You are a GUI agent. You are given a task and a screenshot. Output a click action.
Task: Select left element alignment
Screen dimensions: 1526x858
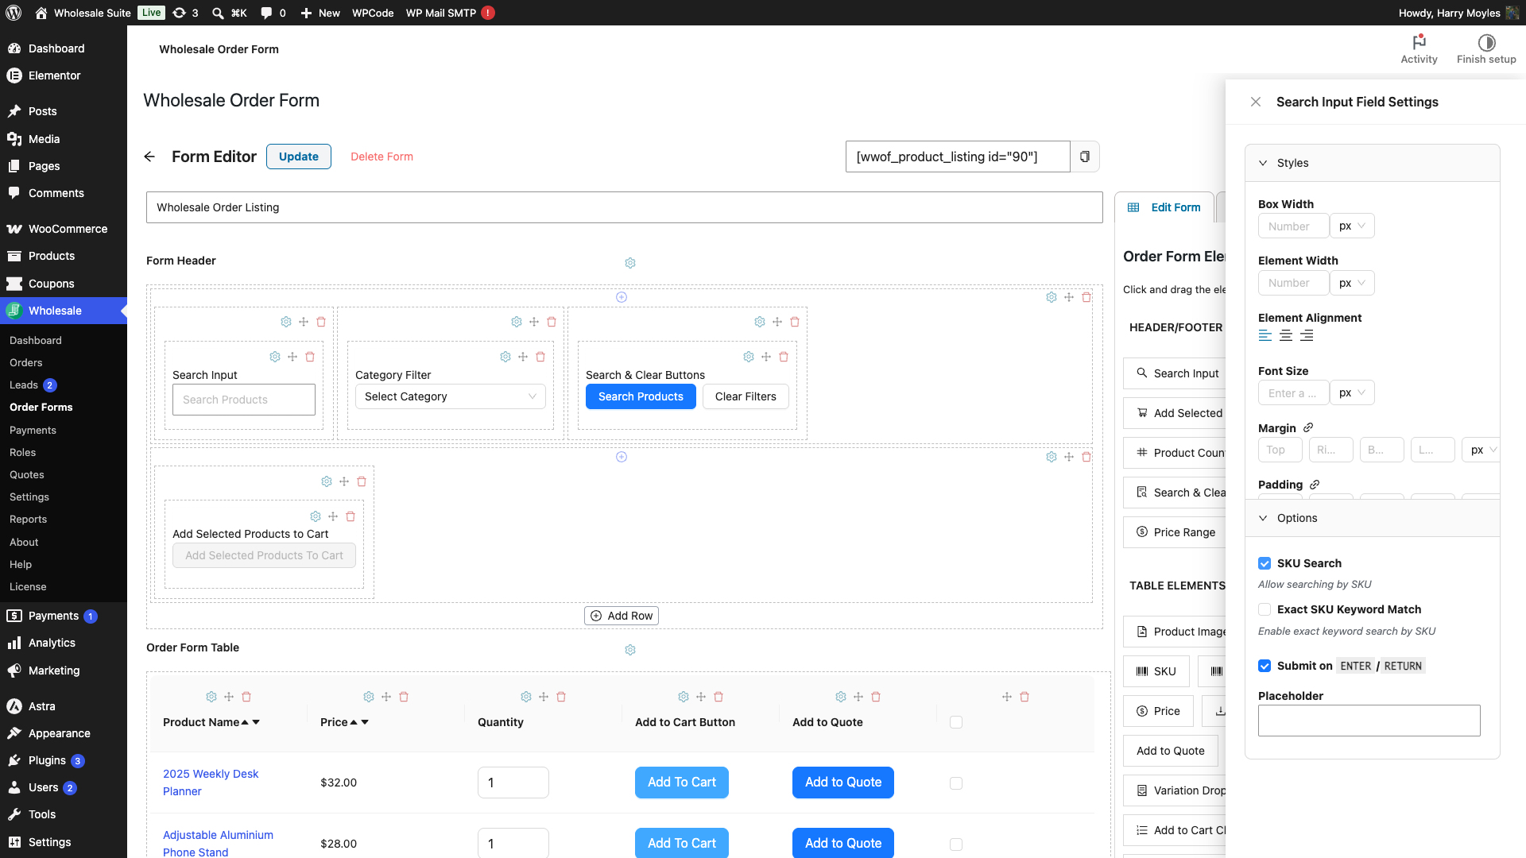click(1265, 336)
